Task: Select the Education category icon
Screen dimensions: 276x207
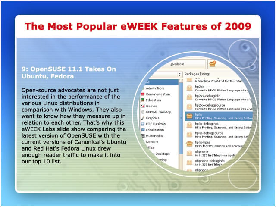Action: pos(143,100)
